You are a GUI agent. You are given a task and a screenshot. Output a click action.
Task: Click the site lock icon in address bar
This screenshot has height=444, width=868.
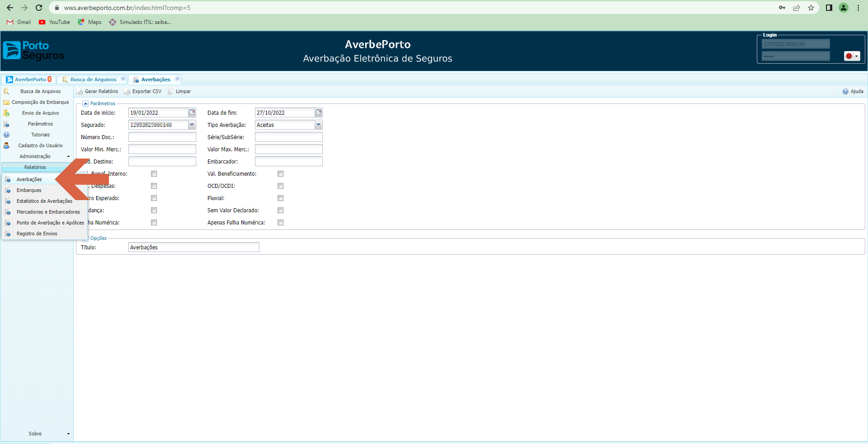click(57, 8)
